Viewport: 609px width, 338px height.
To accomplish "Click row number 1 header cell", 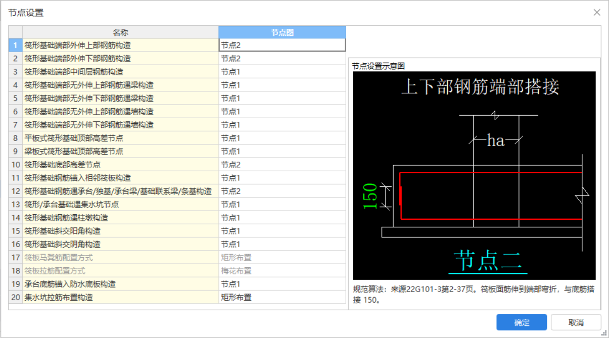I will pos(16,45).
